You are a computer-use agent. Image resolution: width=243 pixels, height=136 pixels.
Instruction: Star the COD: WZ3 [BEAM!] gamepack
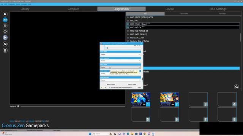[128, 34]
